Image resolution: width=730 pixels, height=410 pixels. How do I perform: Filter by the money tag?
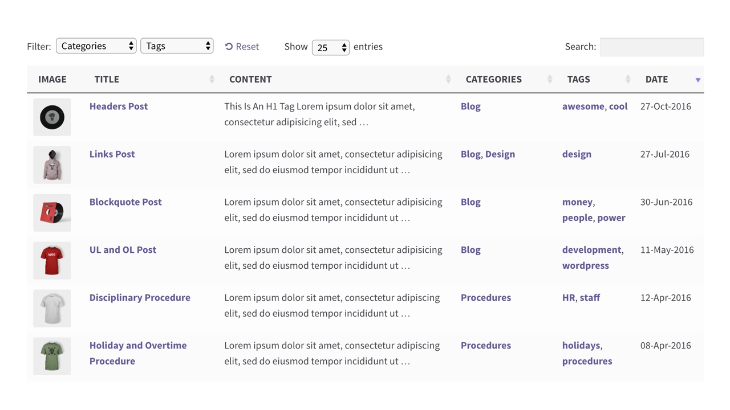[x=577, y=202]
